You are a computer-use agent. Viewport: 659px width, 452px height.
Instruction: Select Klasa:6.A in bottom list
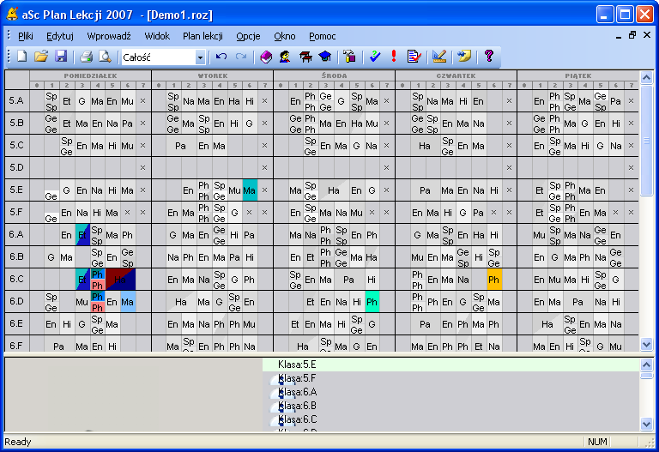(x=451, y=392)
